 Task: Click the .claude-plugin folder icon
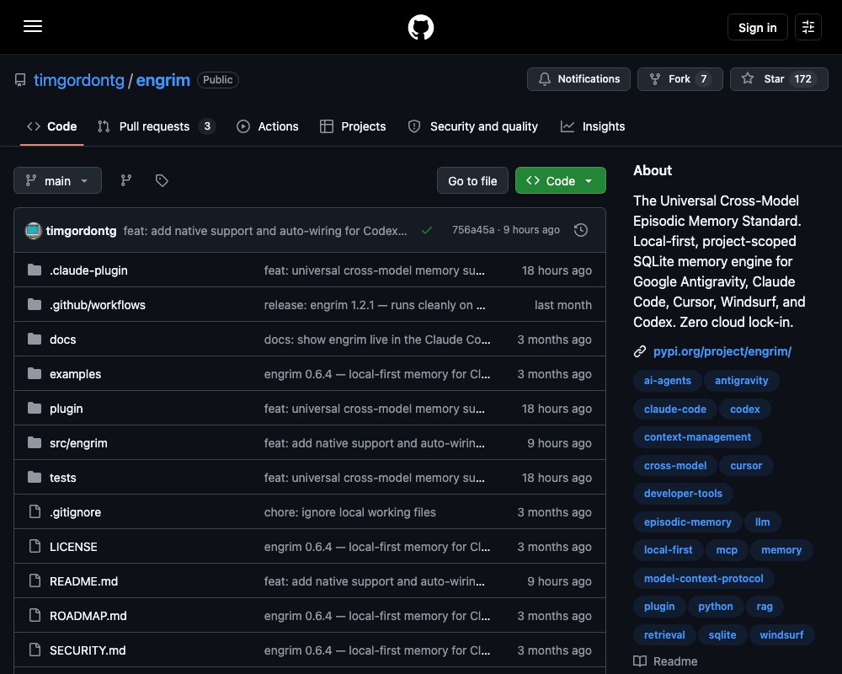[x=35, y=270]
